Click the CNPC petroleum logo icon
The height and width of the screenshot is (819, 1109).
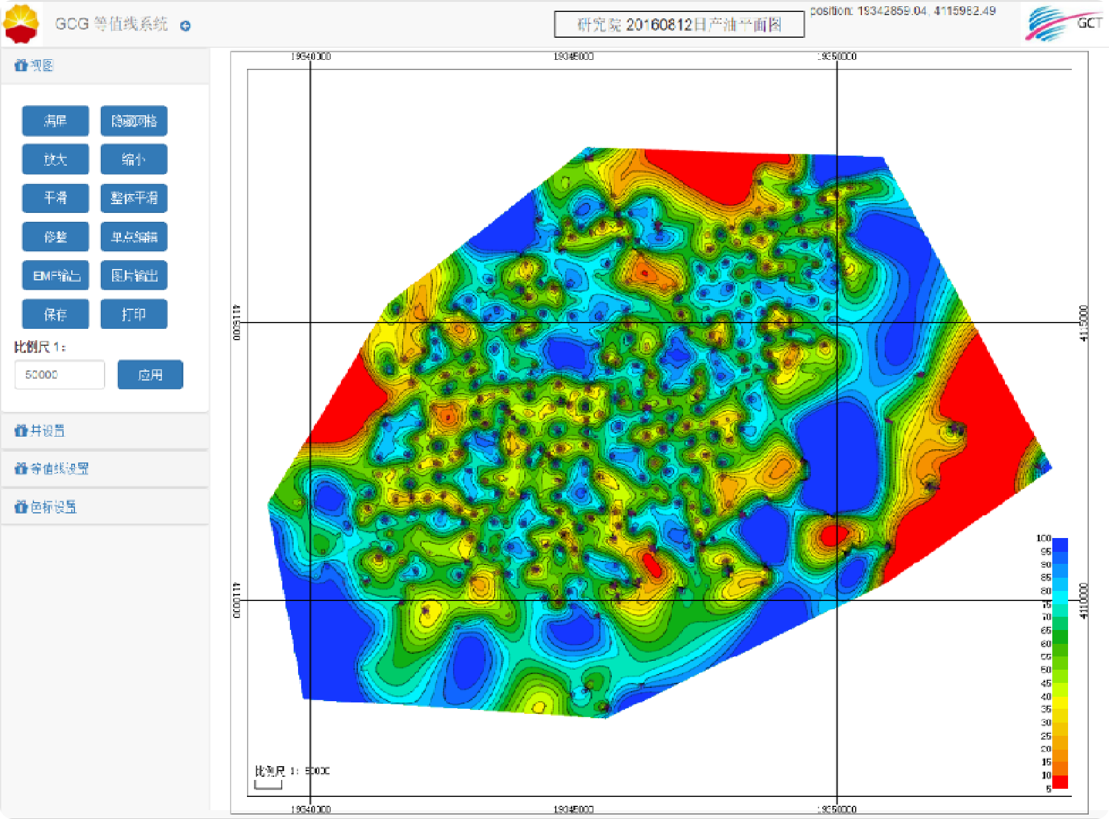click(21, 24)
